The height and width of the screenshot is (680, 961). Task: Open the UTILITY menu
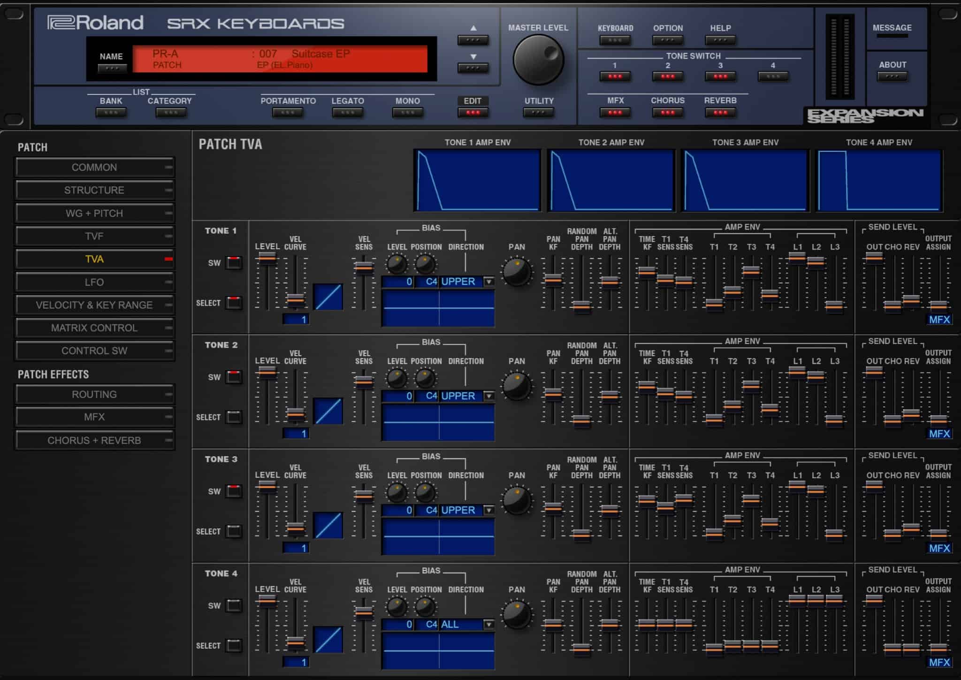(539, 113)
